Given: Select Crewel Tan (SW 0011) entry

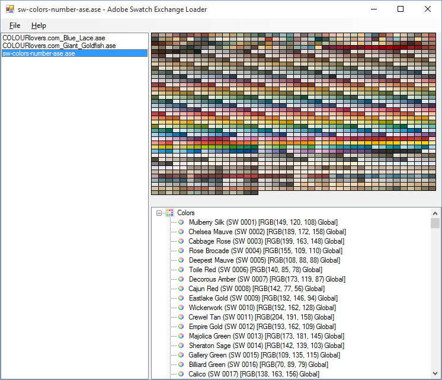Looking at the screenshot, I should [x=261, y=317].
